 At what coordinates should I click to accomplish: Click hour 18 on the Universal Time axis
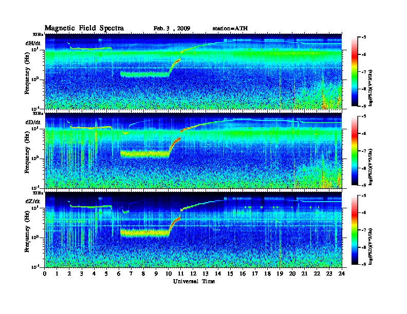(268, 273)
